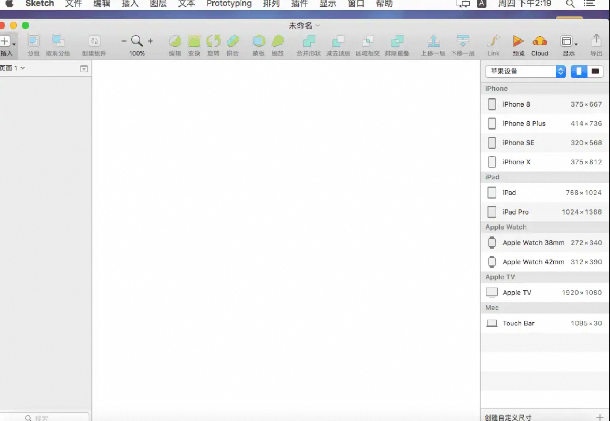Switch artboards to portrait orientation

coord(579,71)
